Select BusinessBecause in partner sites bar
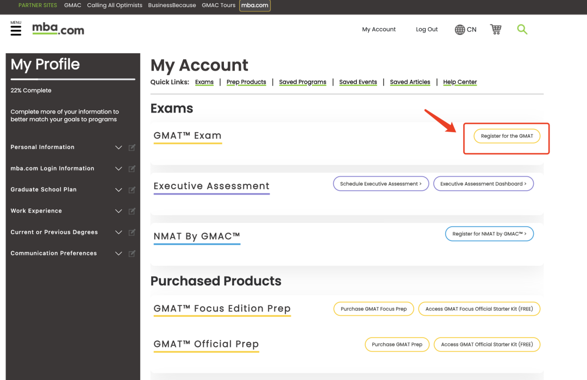The height and width of the screenshot is (380, 587). tap(172, 5)
